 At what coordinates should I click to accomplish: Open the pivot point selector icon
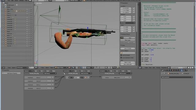pyautogui.click(x=74, y=68)
